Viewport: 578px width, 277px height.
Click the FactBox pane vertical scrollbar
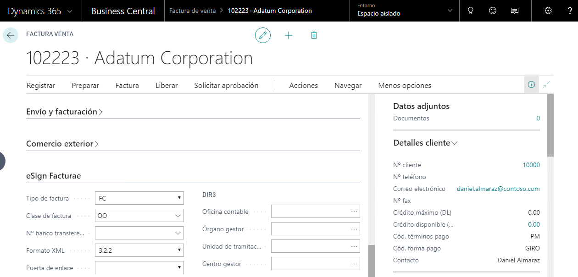550,125
